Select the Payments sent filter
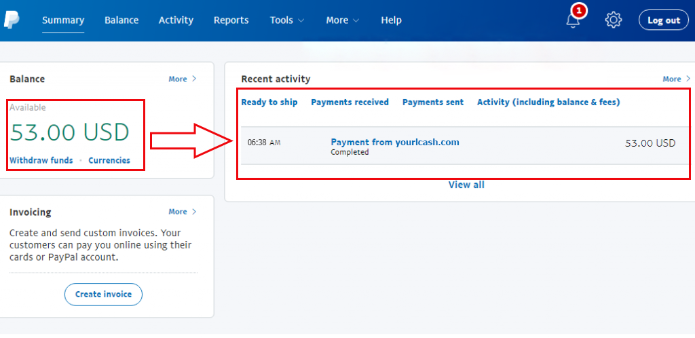Image resolution: width=695 pixels, height=338 pixels. [x=433, y=102]
